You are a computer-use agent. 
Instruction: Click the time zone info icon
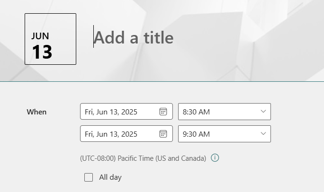pos(215,158)
